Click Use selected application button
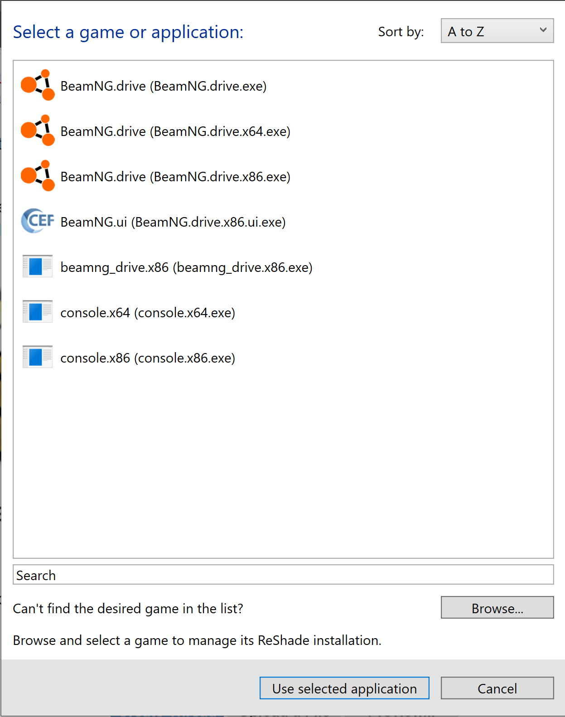The height and width of the screenshot is (717, 565). pyautogui.click(x=344, y=688)
